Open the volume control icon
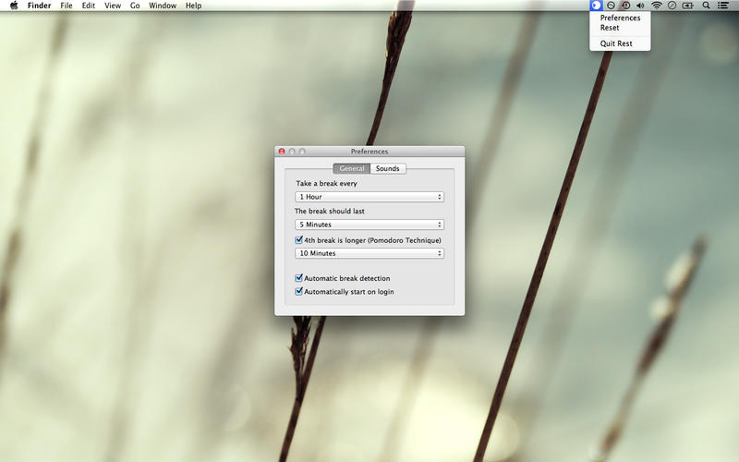 (x=640, y=6)
